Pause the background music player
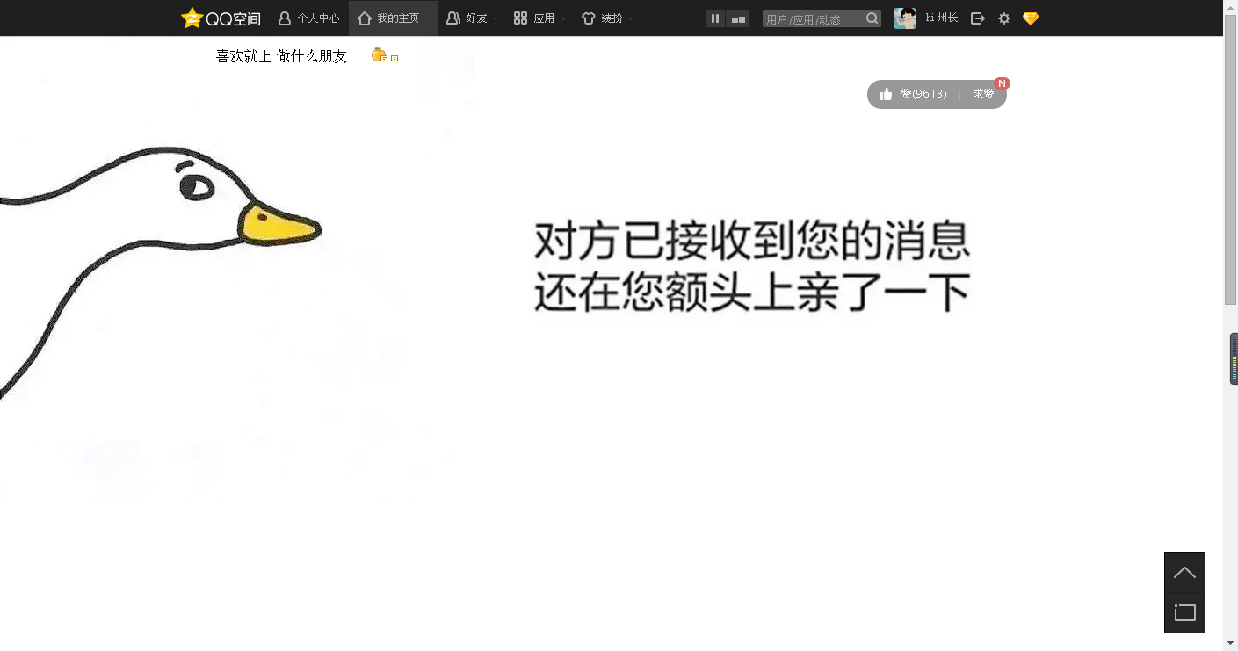Viewport: 1238px width, 651px height. click(x=715, y=18)
